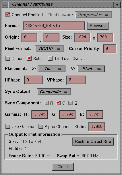Click Restore Output Size button

(93, 142)
